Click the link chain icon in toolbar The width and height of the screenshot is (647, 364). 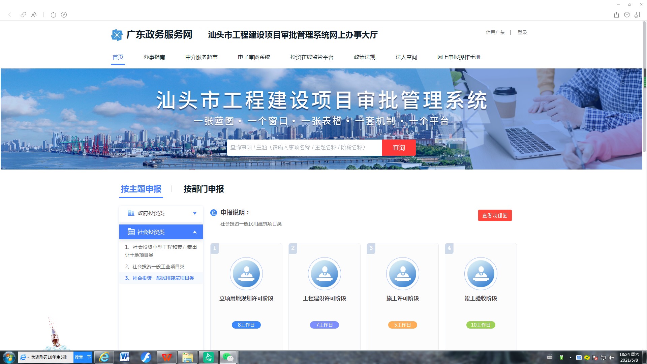(23, 15)
